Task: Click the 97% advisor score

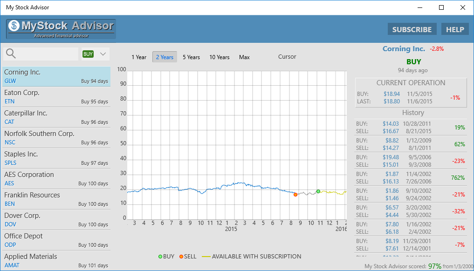Action: pos(435,266)
